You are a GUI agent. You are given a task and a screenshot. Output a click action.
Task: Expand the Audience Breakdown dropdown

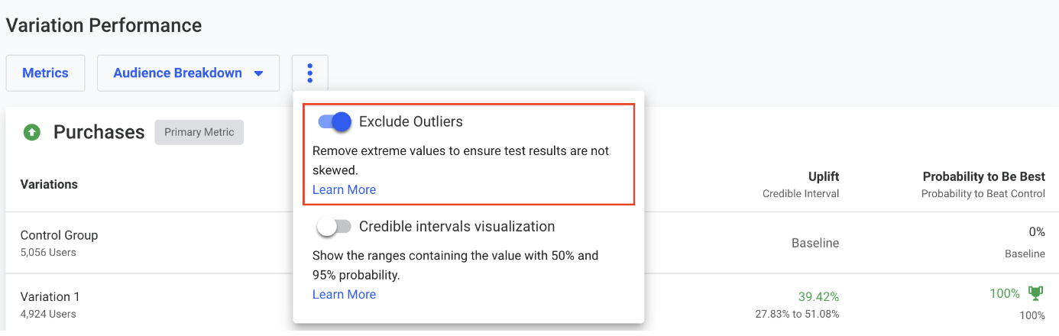(188, 73)
